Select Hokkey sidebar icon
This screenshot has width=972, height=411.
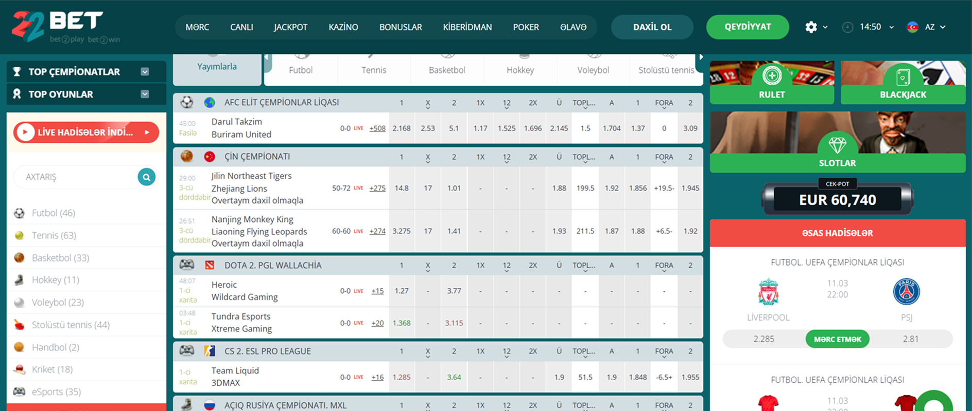coord(19,280)
